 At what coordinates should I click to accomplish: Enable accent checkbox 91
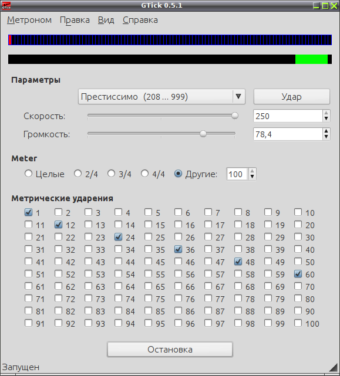[x=28, y=323]
